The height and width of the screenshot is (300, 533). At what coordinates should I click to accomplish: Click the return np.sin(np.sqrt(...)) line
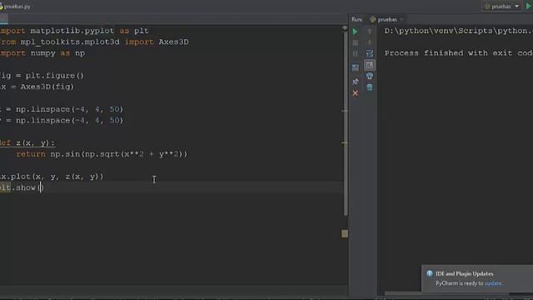pos(102,154)
